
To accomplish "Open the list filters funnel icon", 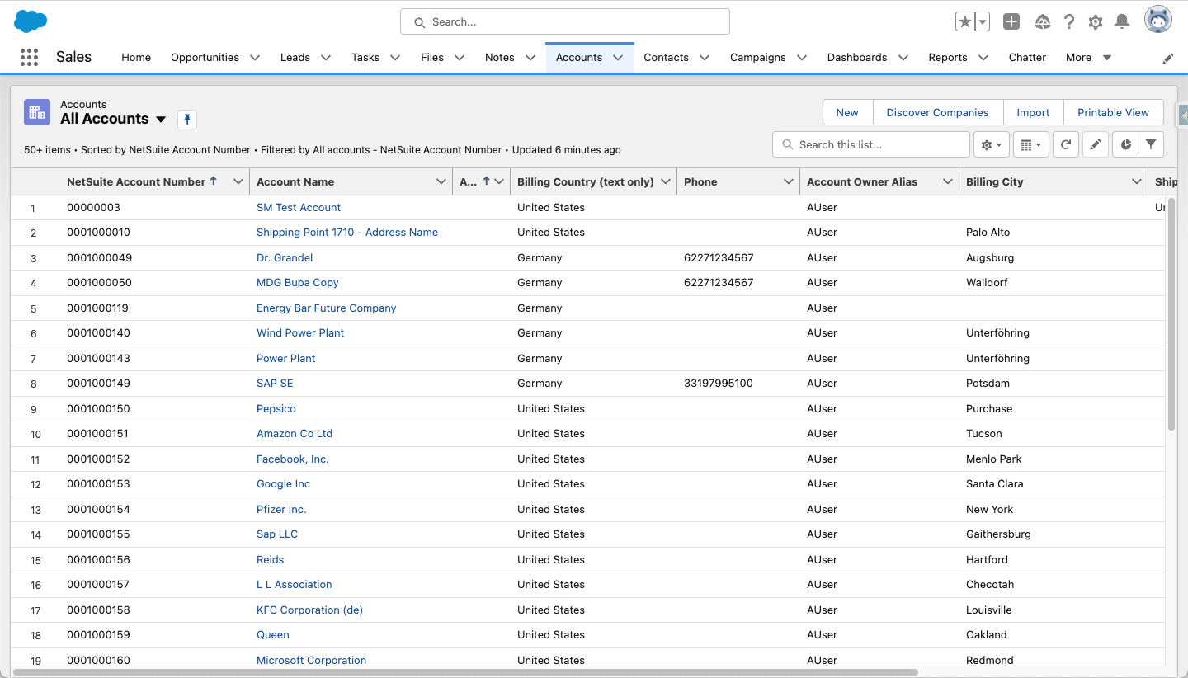I will [1151, 144].
